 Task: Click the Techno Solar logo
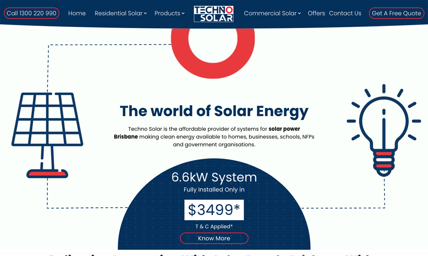214,14
